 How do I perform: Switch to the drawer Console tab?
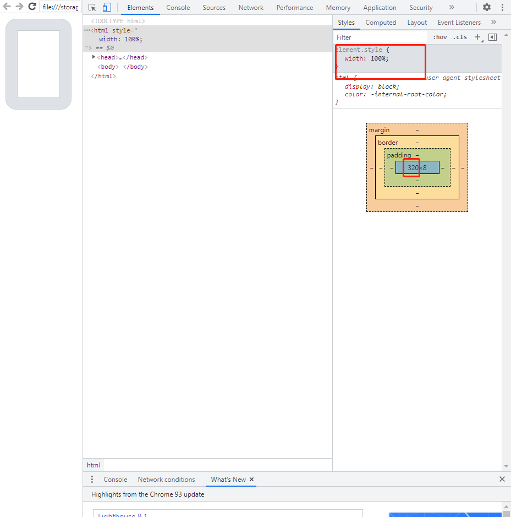[x=116, y=479]
